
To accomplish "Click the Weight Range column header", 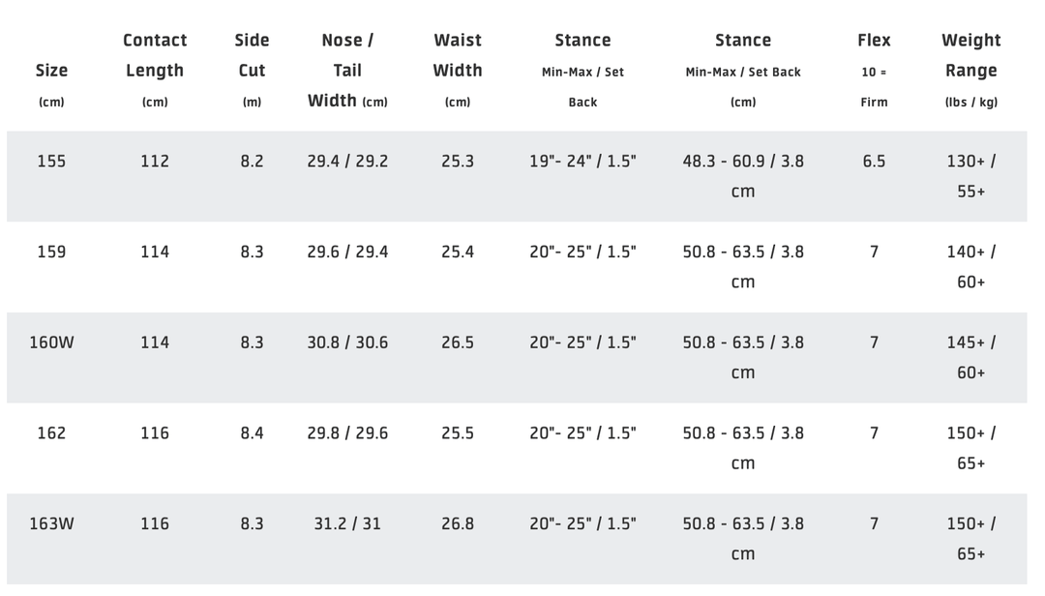I will point(970,55).
